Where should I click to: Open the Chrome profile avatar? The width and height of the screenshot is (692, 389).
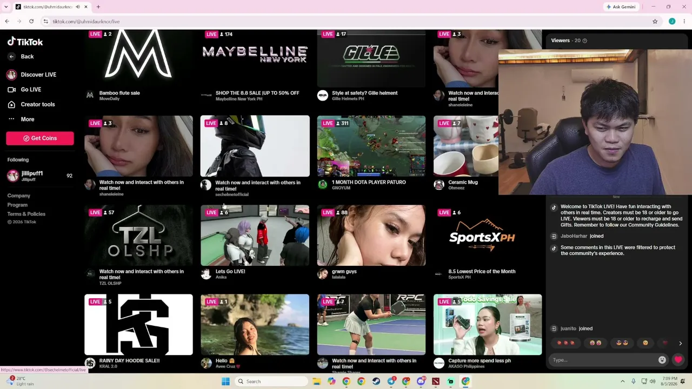point(672,22)
